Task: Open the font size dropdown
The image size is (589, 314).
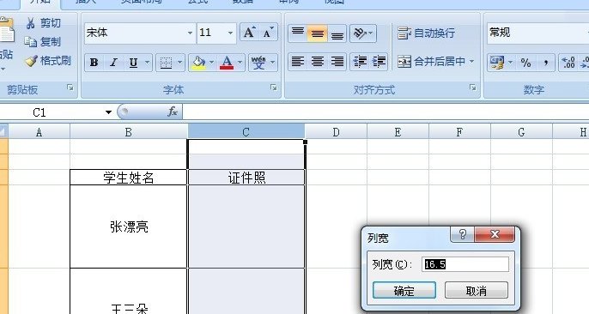Action: [230, 33]
